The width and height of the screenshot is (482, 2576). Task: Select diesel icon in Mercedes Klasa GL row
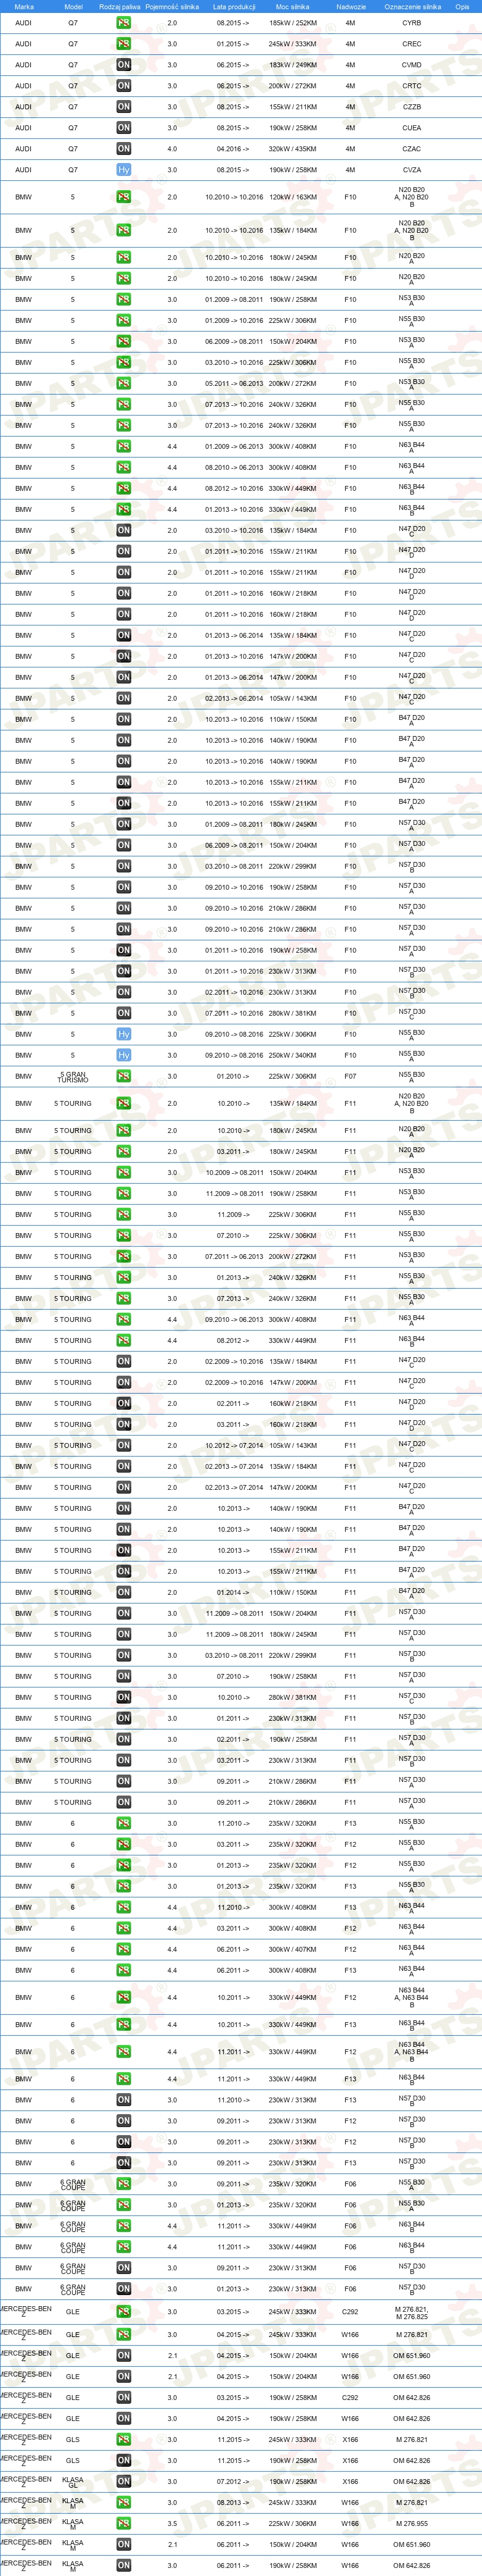tap(124, 2481)
